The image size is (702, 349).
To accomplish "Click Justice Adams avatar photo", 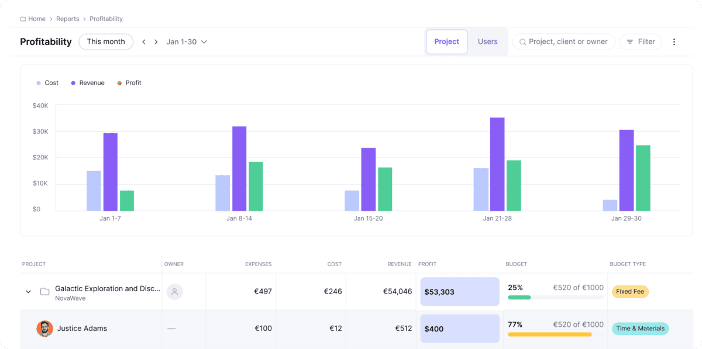I will click(44, 329).
